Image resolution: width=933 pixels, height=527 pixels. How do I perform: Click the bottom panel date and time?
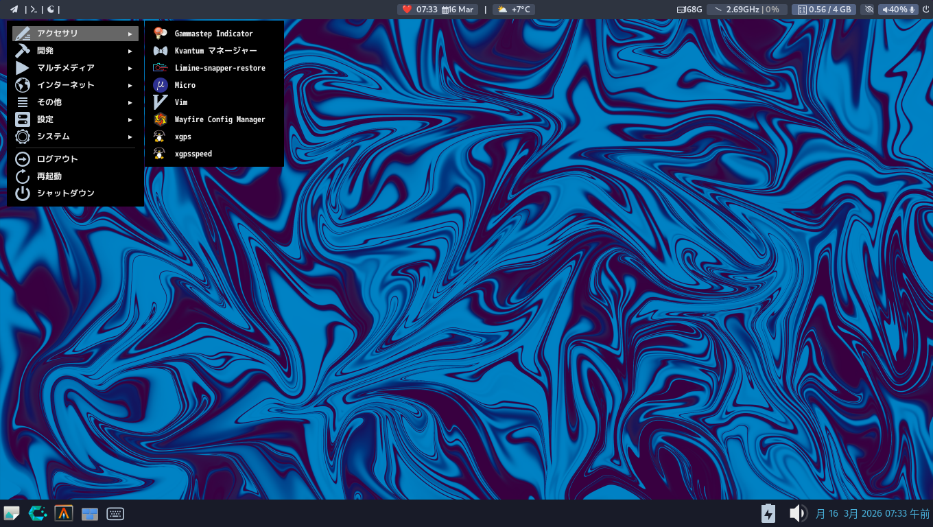(873, 513)
